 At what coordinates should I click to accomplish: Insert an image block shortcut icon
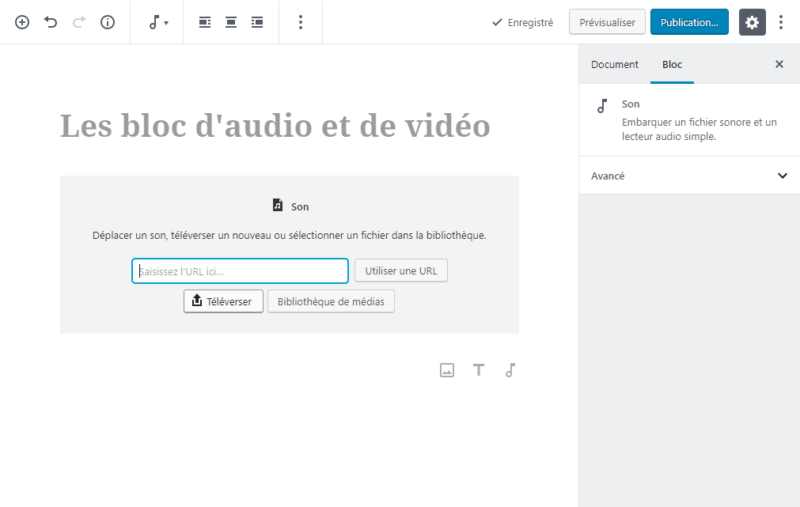coord(447,370)
